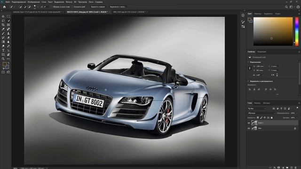Click the Share icon at top right
This screenshot has height=169, width=301.
click(x=298, y=7)
